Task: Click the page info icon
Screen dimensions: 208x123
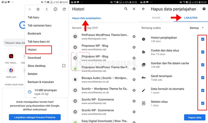Action: click(55, 9)
